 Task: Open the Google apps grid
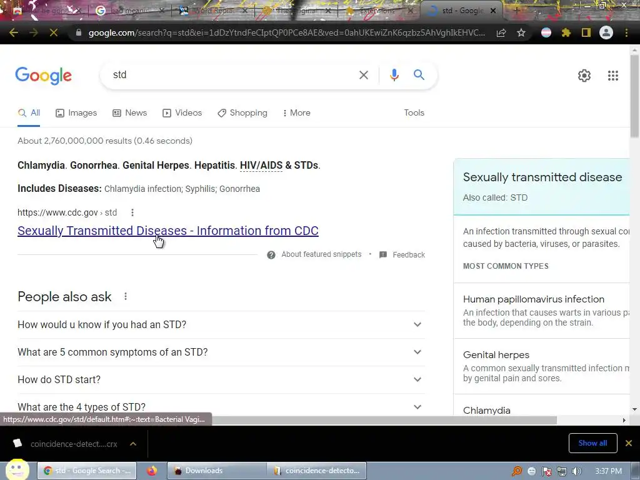(612, 76)
